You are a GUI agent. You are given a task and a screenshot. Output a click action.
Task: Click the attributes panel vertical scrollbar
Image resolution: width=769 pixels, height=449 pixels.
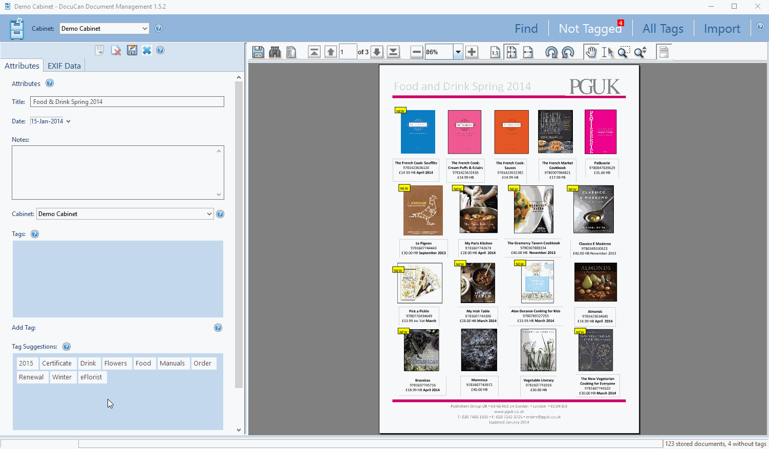(x=239, y=234)
